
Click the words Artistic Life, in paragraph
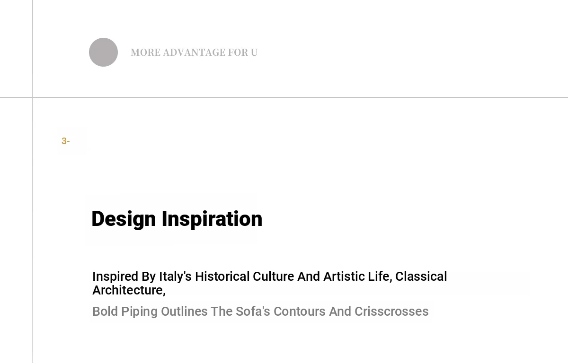point(358,277)
